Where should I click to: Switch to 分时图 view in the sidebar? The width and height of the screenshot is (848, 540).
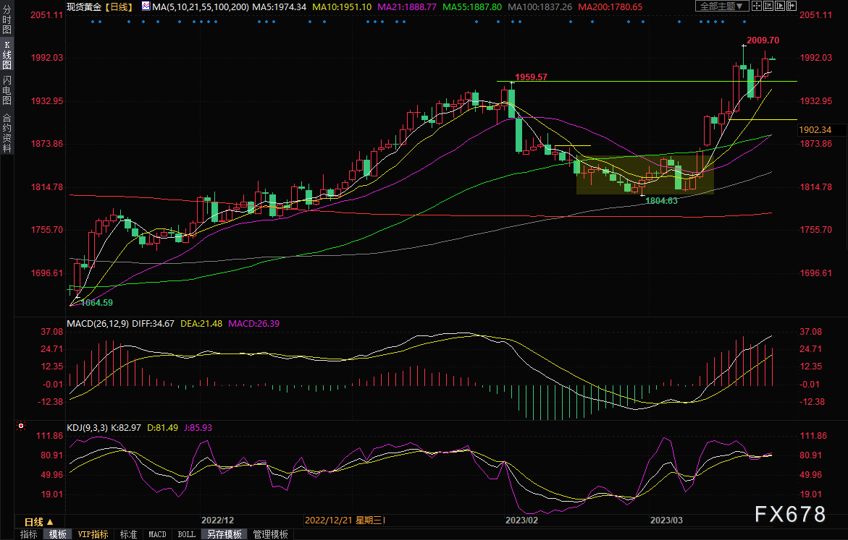click(x=7, y=20)
